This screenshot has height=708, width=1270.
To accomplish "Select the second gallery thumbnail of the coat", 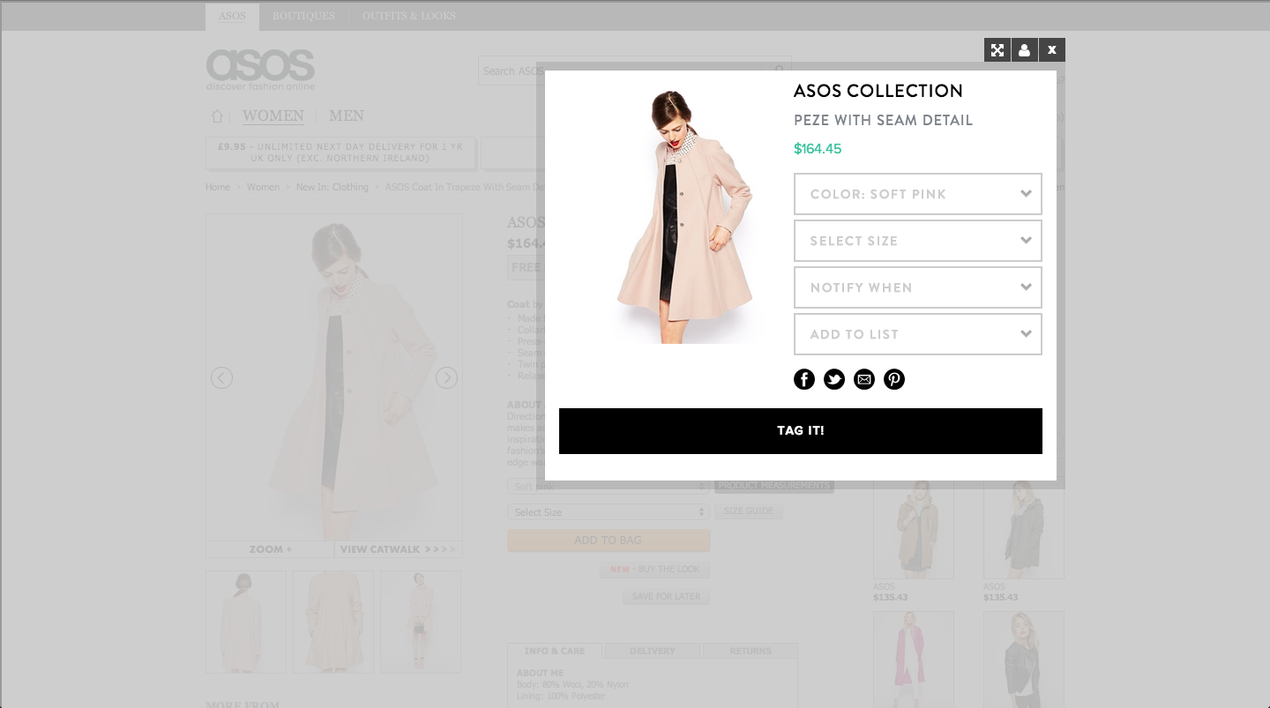I will pyautogui.click(x=333, y=622).
